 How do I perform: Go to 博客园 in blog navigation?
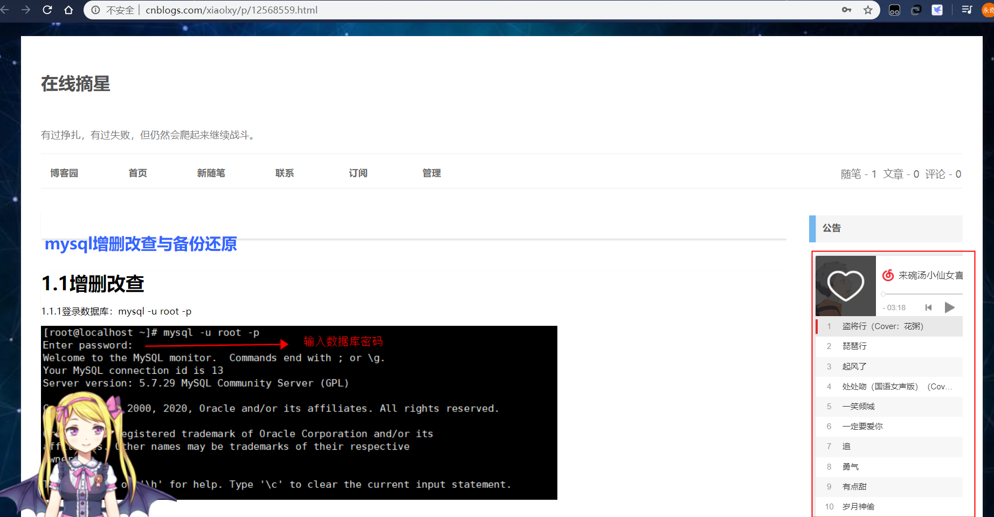coord(64,173)
